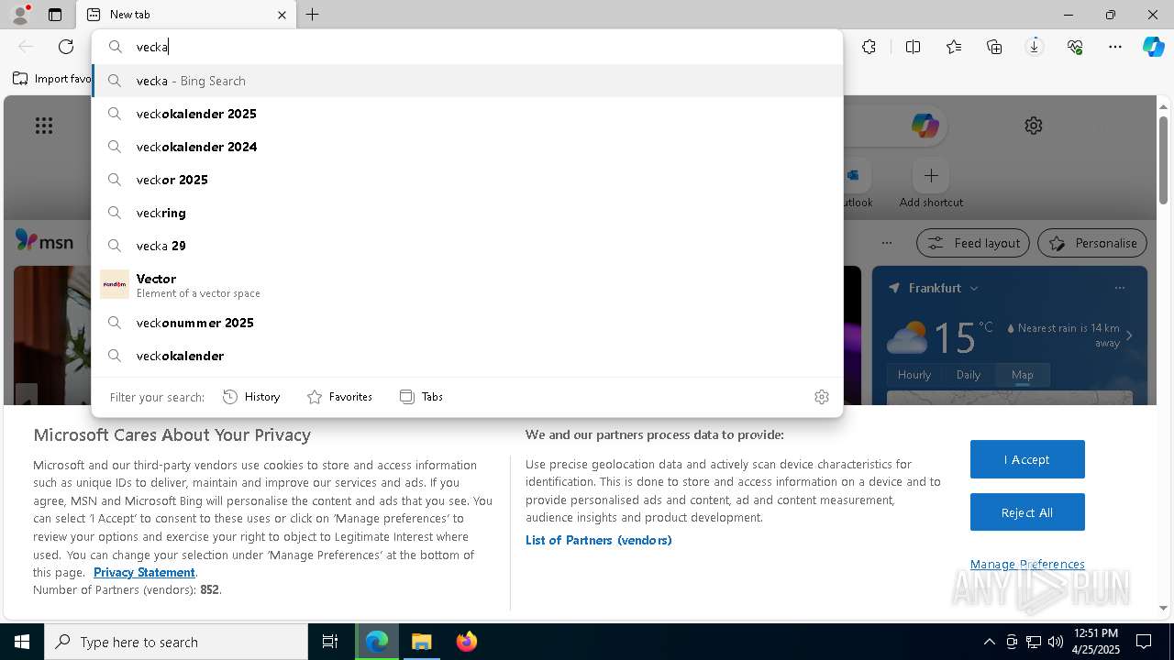Open the Feed layout button
Viewport: 1174px width, 660px height.
click(x=973, y=243)
